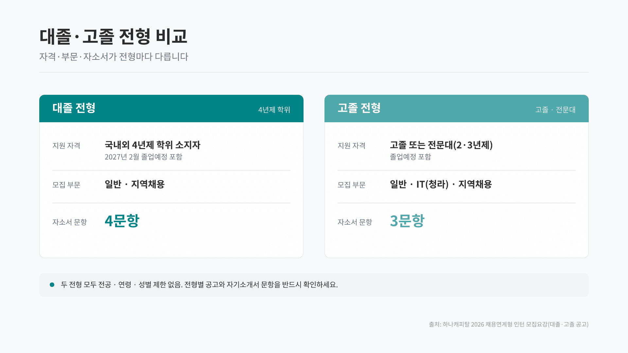
Task: Select text 국내외 4년제 학위 소지자
Action: click(x=152, y=145)
